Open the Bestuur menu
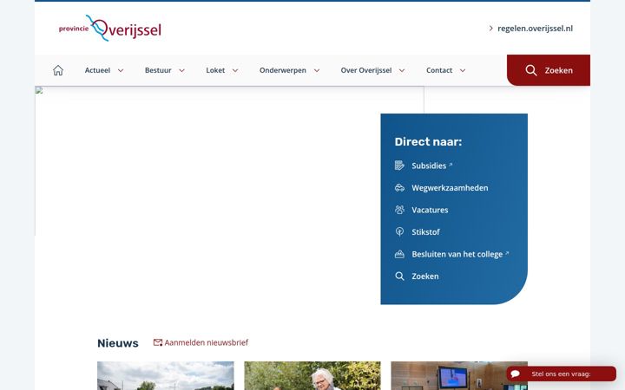 pos(158,70)
